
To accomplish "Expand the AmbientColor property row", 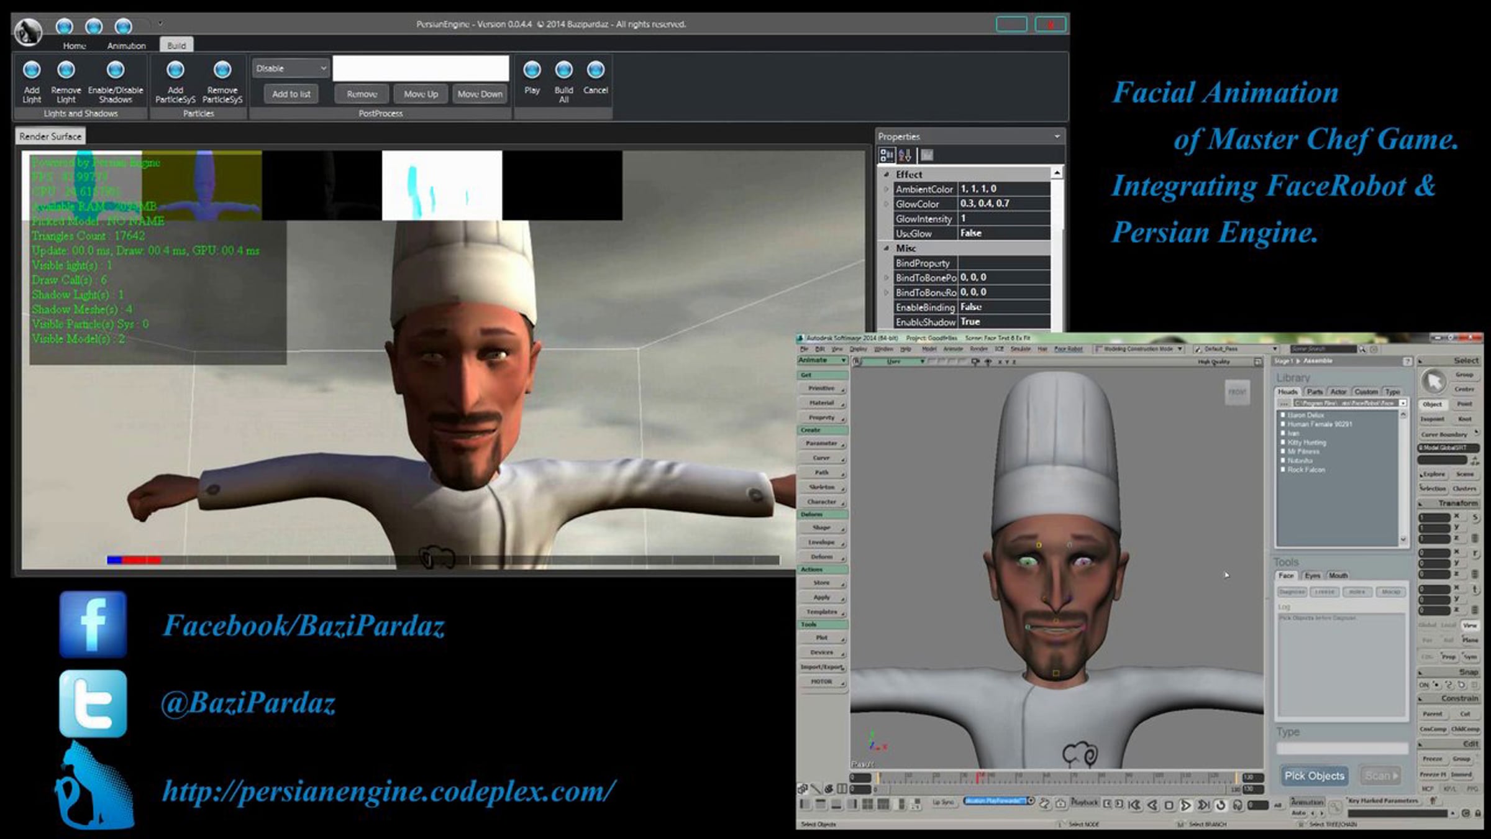I will click(x=887, y=189).
